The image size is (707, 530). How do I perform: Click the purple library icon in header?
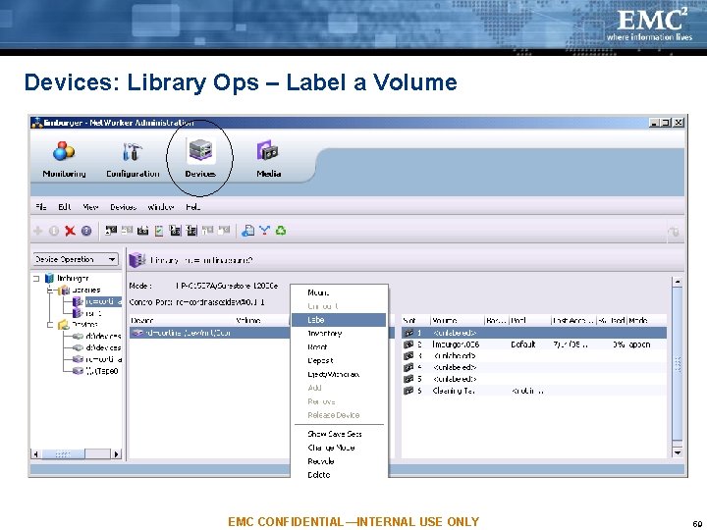click(x=136, y=260)
